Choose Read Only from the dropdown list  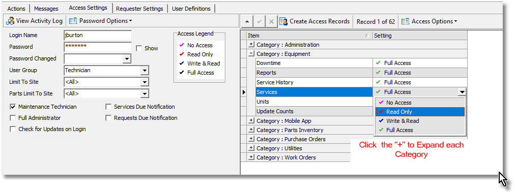pos(420,112)
